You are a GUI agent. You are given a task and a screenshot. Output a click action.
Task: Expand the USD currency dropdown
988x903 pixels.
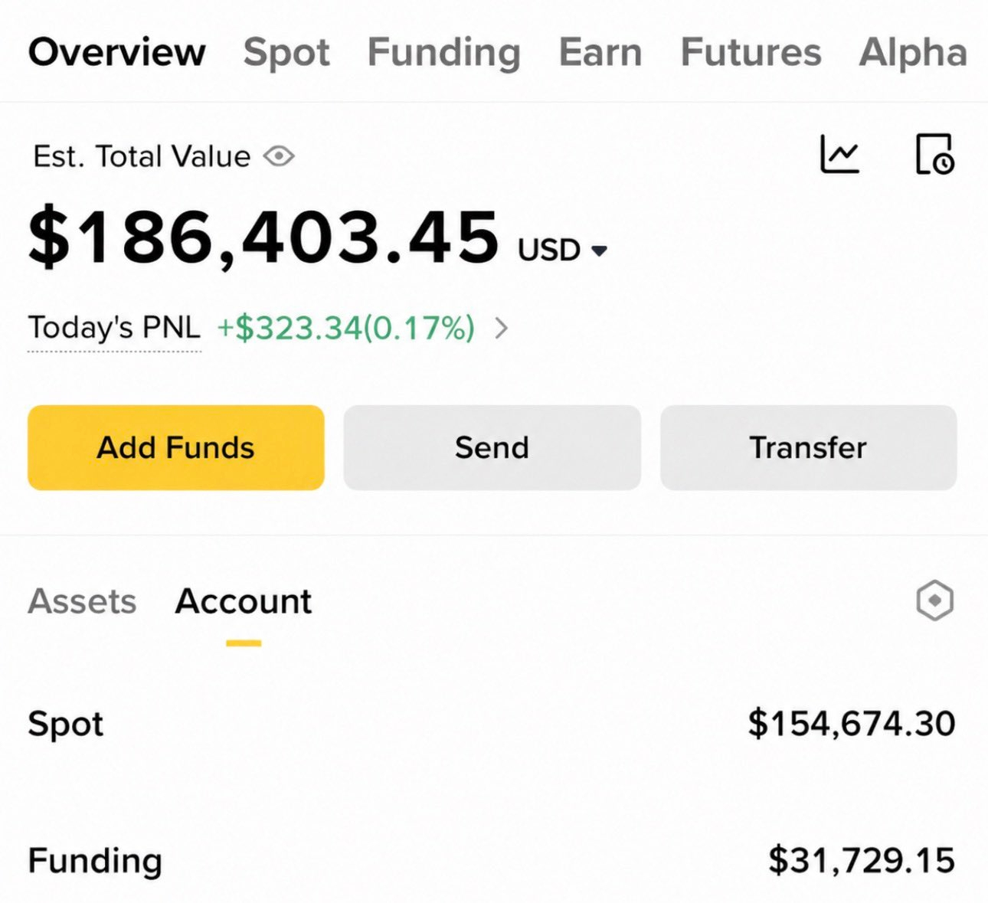[x=562, y=250]
